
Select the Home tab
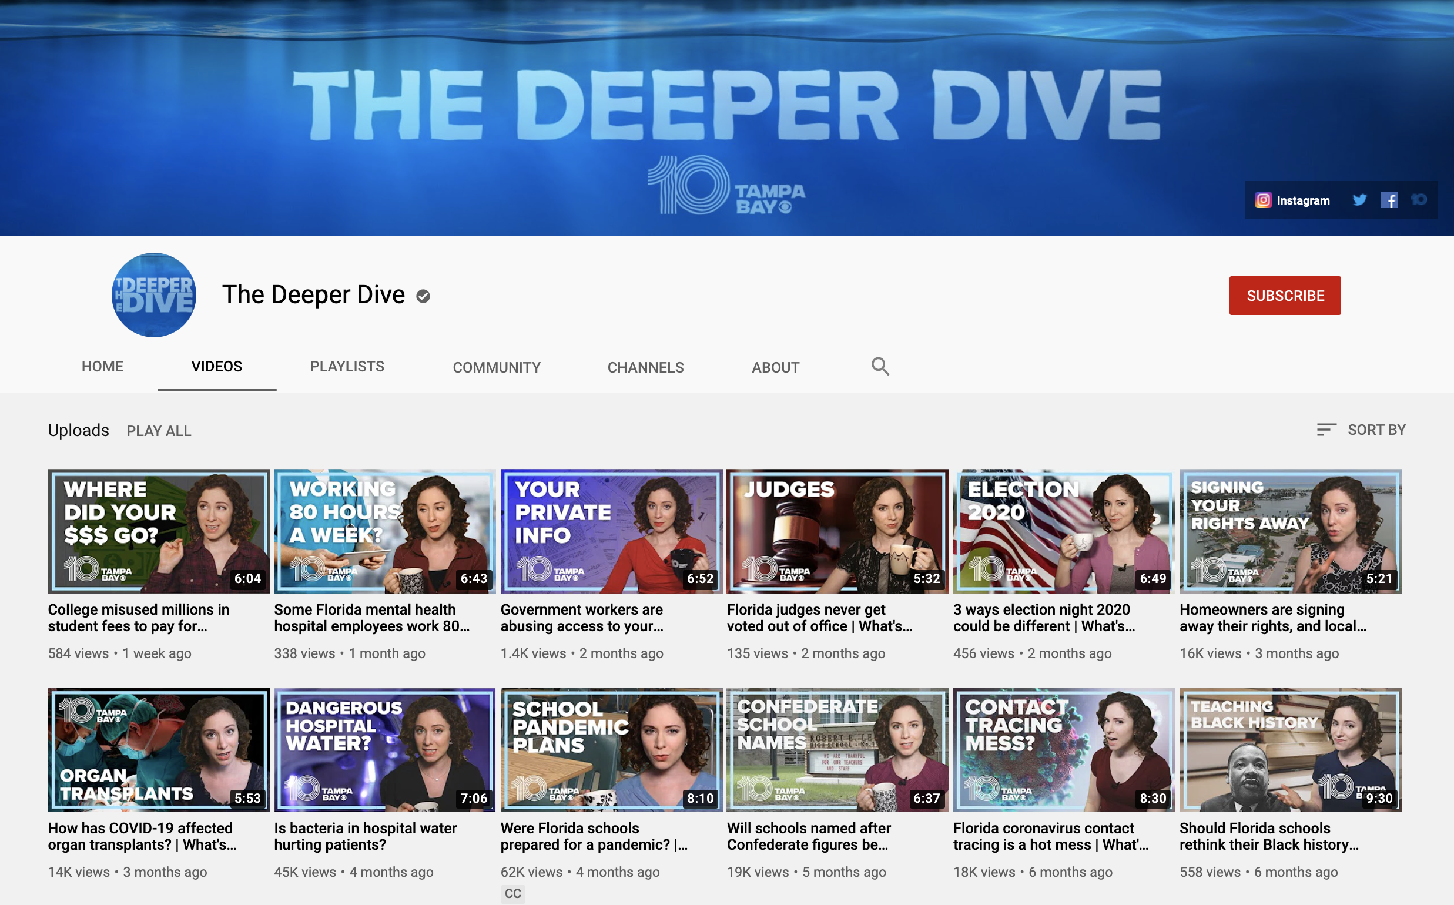tap(102, 366)
